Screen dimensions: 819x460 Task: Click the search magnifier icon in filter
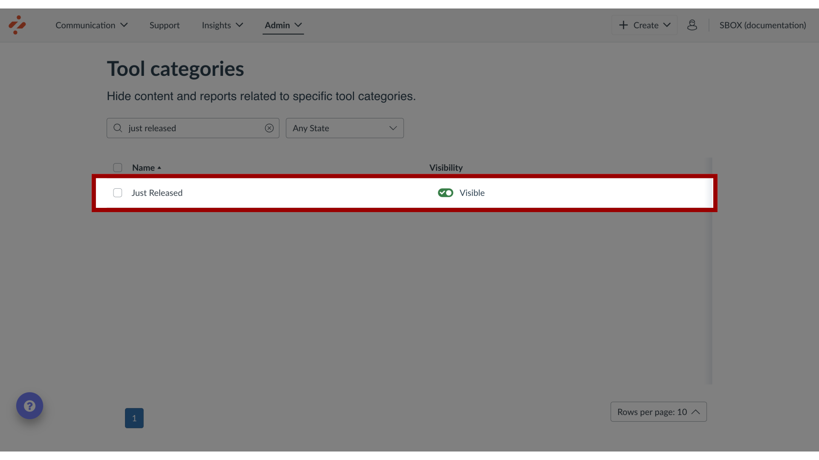tap(118, 128)
